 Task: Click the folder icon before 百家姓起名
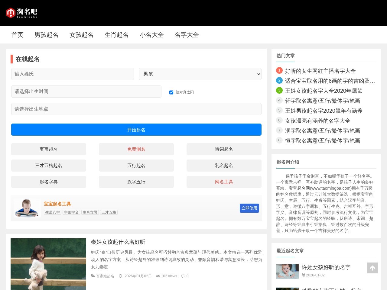pyautogui.click(x=93, y=276)
